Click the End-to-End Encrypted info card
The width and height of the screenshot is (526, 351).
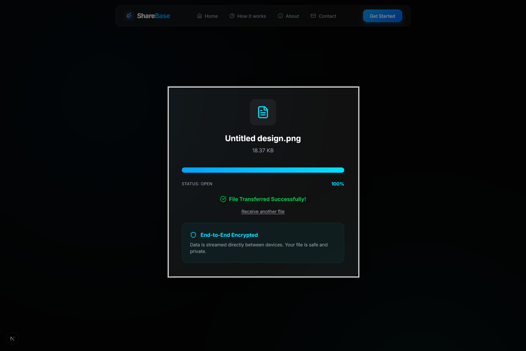pos(263,243)
